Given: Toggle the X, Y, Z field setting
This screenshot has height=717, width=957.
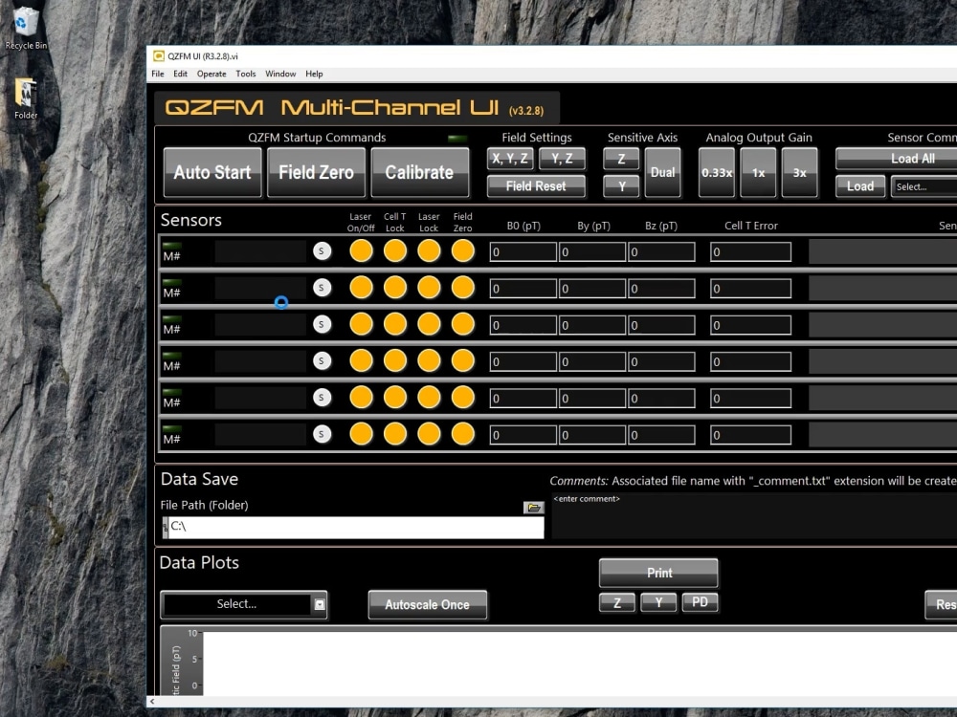Looking at the screenshot, I should tap(510, 159).
